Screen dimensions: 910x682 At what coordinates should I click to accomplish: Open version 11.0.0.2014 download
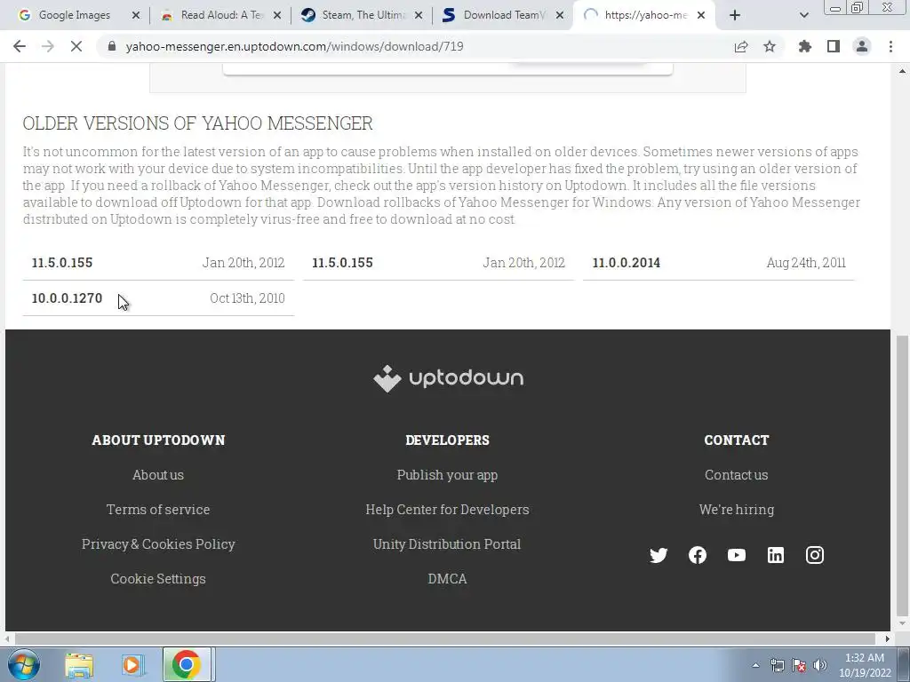pyautogui.click(x=718, y=263)
